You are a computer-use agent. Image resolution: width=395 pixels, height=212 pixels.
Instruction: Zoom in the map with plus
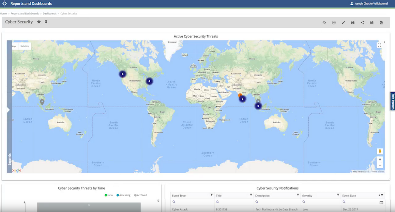point(380,159)
